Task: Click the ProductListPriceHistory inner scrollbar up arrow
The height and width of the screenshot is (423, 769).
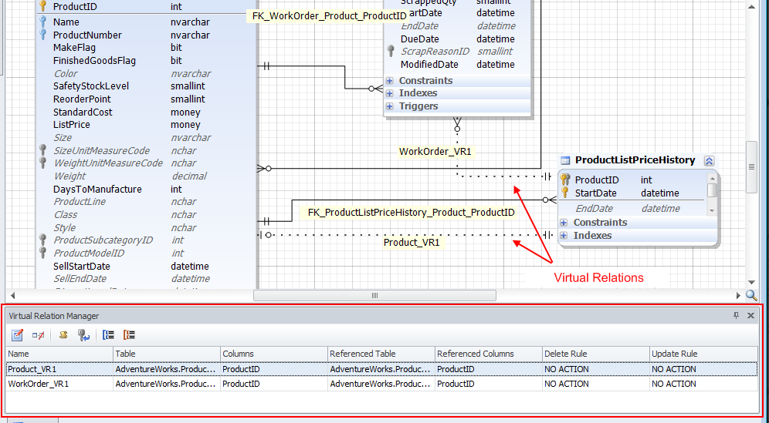Action: pos(712,178)
